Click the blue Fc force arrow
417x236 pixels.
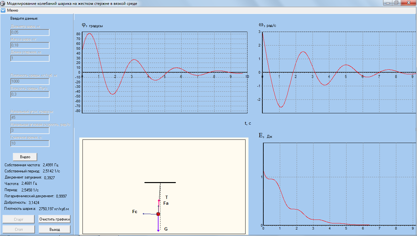pos(149,214)
